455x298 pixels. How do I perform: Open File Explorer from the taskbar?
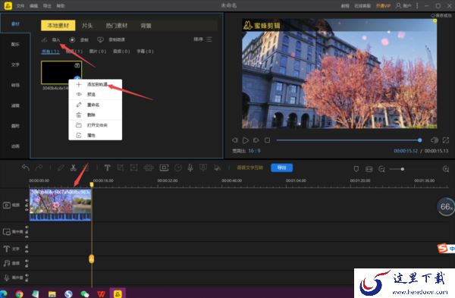(x=52, y=294)
